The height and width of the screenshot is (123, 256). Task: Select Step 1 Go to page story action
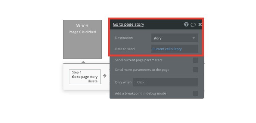pos(85,77)
